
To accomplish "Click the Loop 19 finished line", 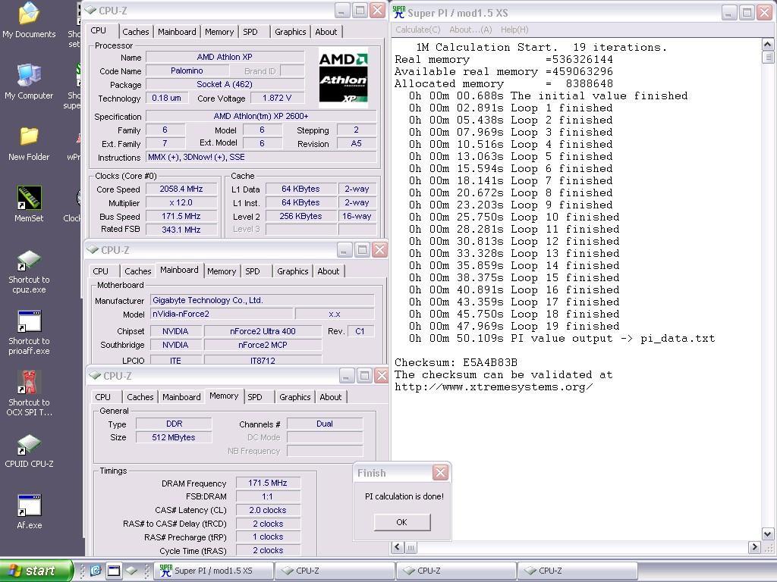I will click(514, 326).
